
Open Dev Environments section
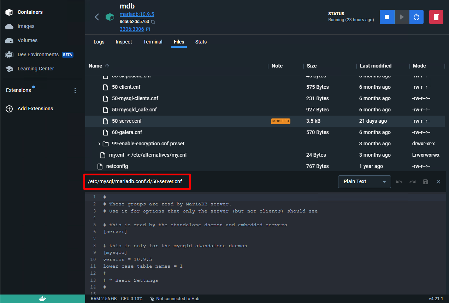[x=38, y=54]
